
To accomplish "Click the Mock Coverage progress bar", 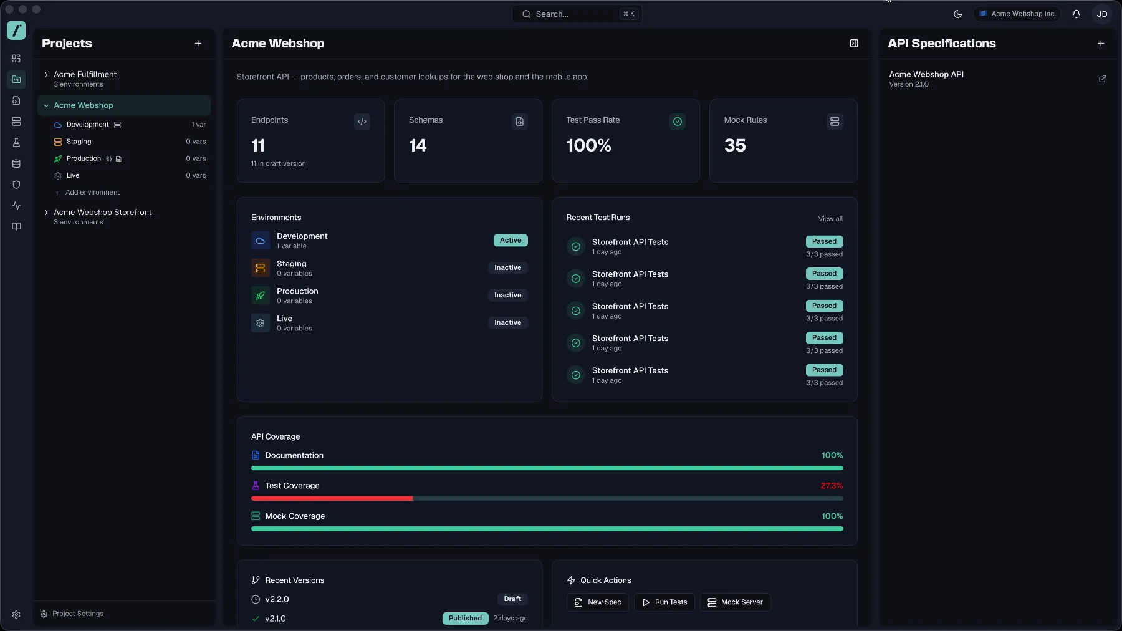I will [547, 529].
